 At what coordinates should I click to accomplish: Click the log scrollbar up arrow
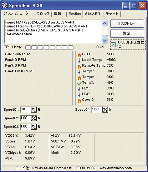click(x=105, y=23)
